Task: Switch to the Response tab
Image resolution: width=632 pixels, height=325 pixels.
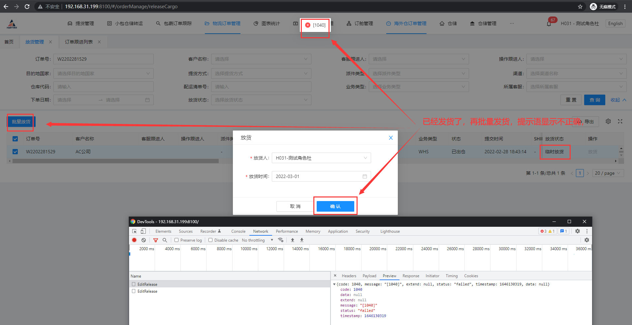Action: point(411,276)
